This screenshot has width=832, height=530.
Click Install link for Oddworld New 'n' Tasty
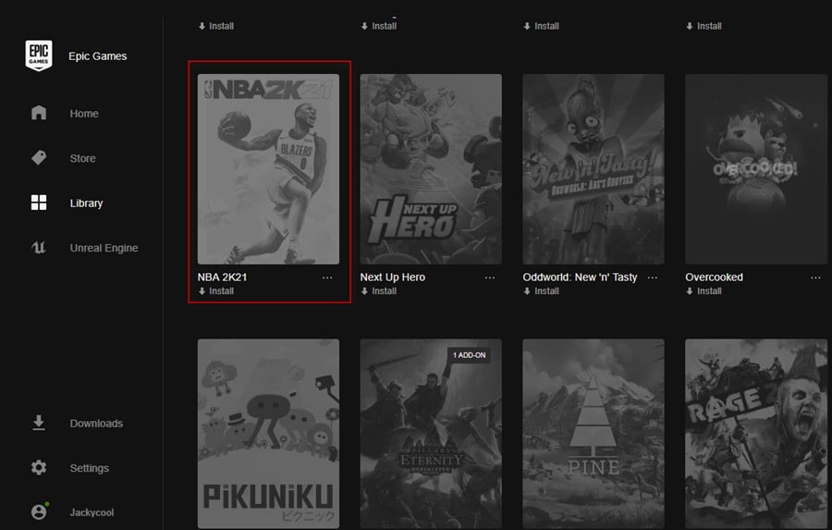(x=546, y=291)
